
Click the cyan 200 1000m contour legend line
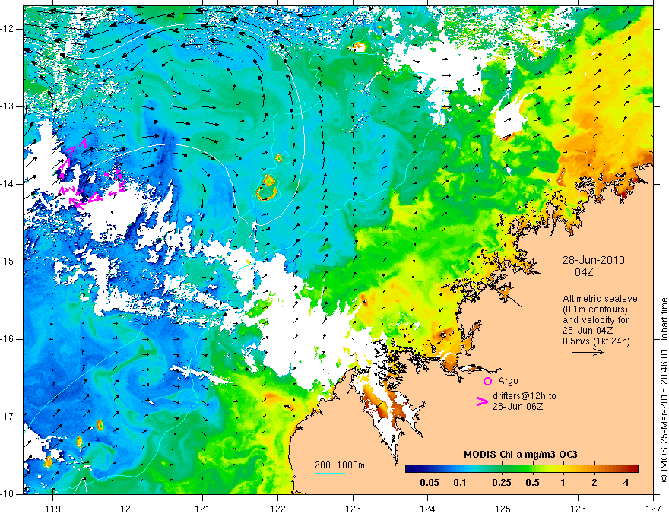(330, 473)
